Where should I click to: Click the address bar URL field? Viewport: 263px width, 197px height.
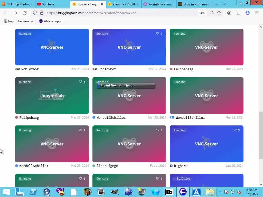click(x=121, y=13)
